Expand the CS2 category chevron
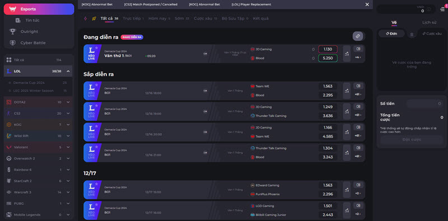448x221 pixels. click(x=68, y=114)
